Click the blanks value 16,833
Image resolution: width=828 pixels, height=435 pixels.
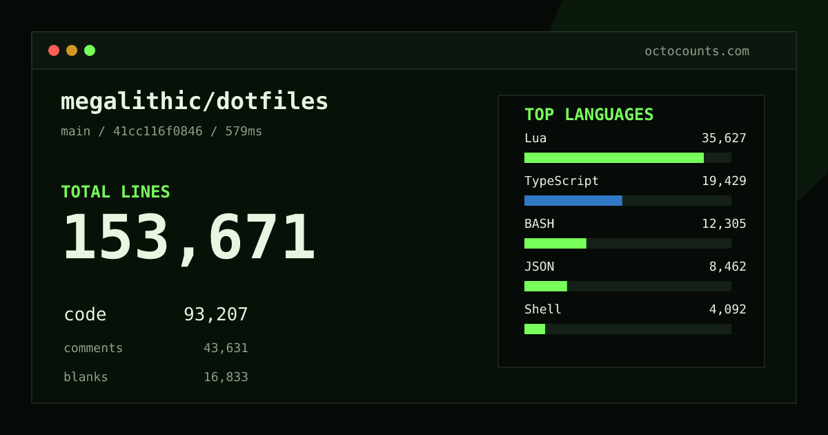[x=226, y=377]
